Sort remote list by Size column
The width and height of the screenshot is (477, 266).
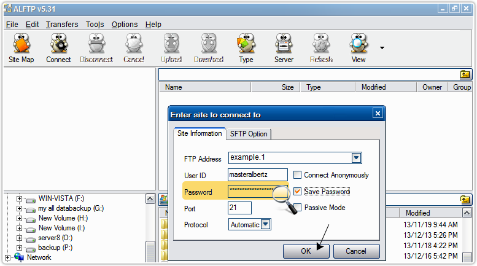[276, 87]
